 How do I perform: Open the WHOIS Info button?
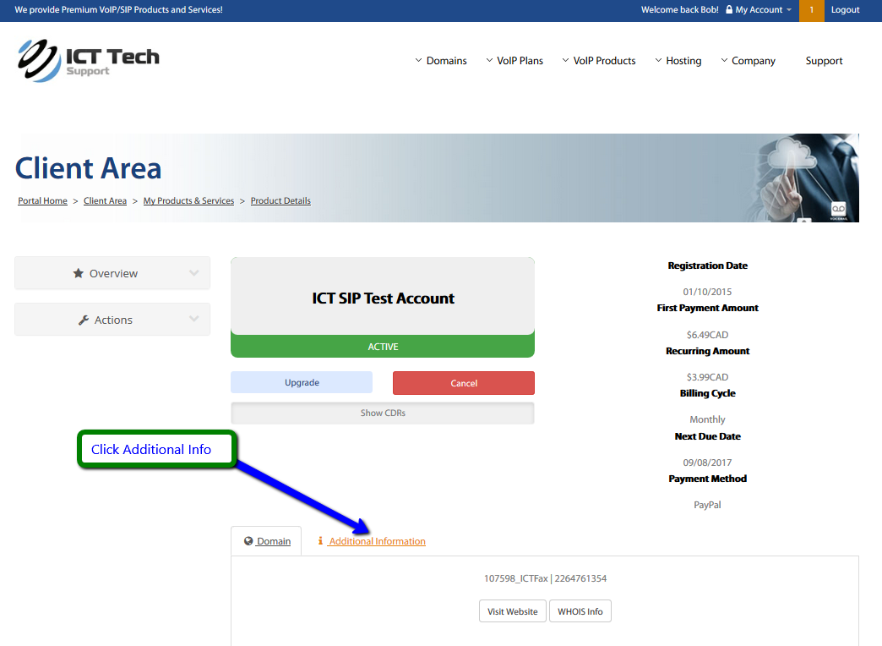click(580, 611)
